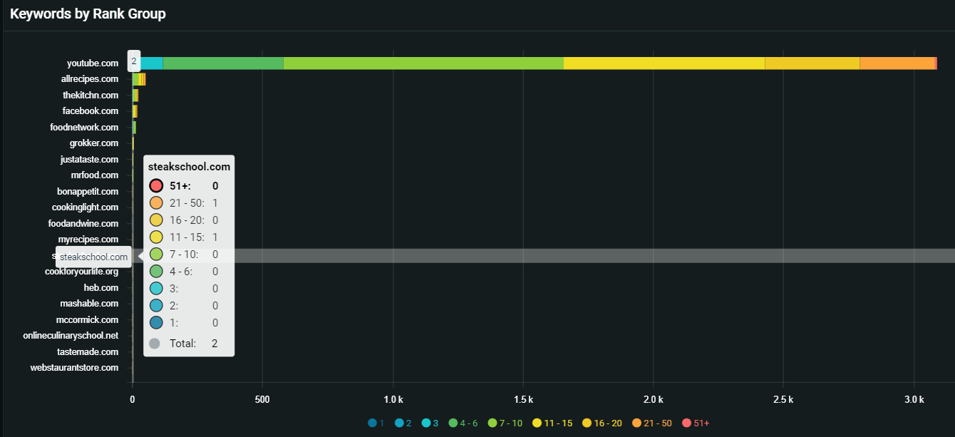Screen dimensions: 955x437
Task: Select the mccormick.com axis label
Action: (88, 320)
